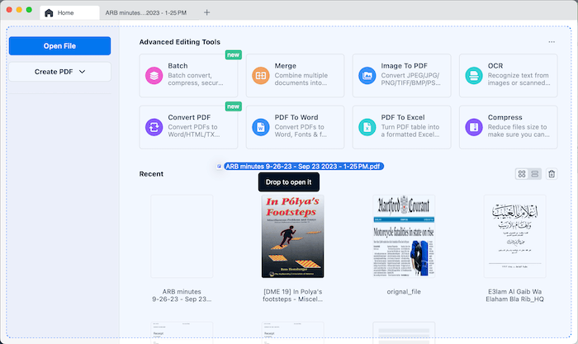Launch the OCR tool icon
578x344 pixels.
pyautogui.click(x=473, y=75)
